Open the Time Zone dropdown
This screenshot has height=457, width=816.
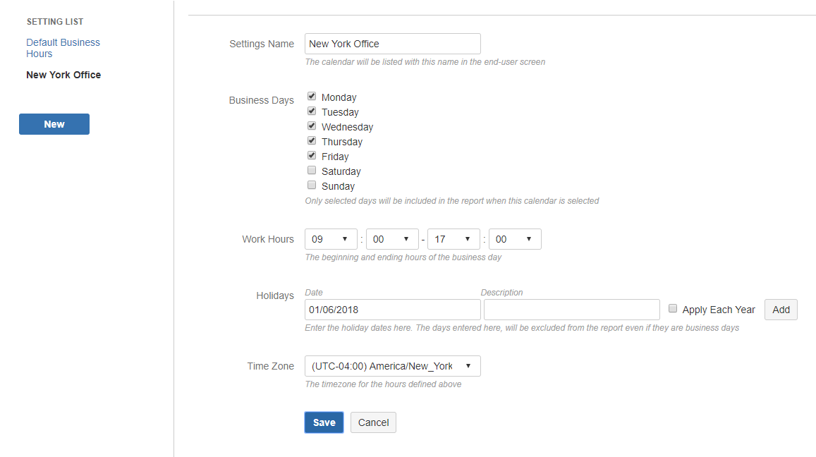[x=392, y=366]
